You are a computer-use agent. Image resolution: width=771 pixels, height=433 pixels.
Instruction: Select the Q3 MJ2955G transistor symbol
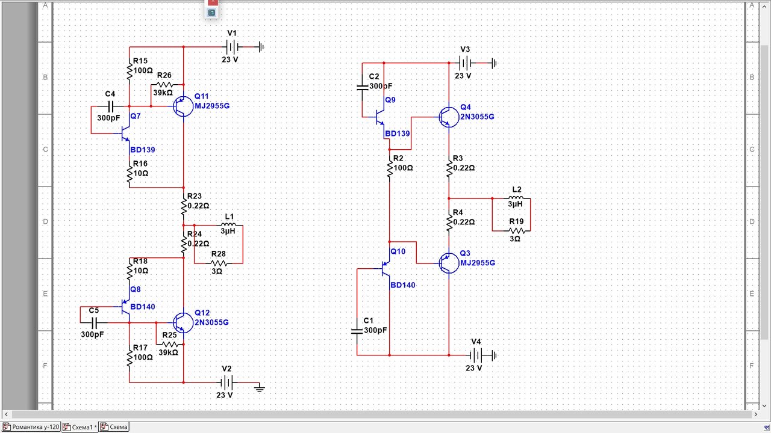tap(448, 263)
